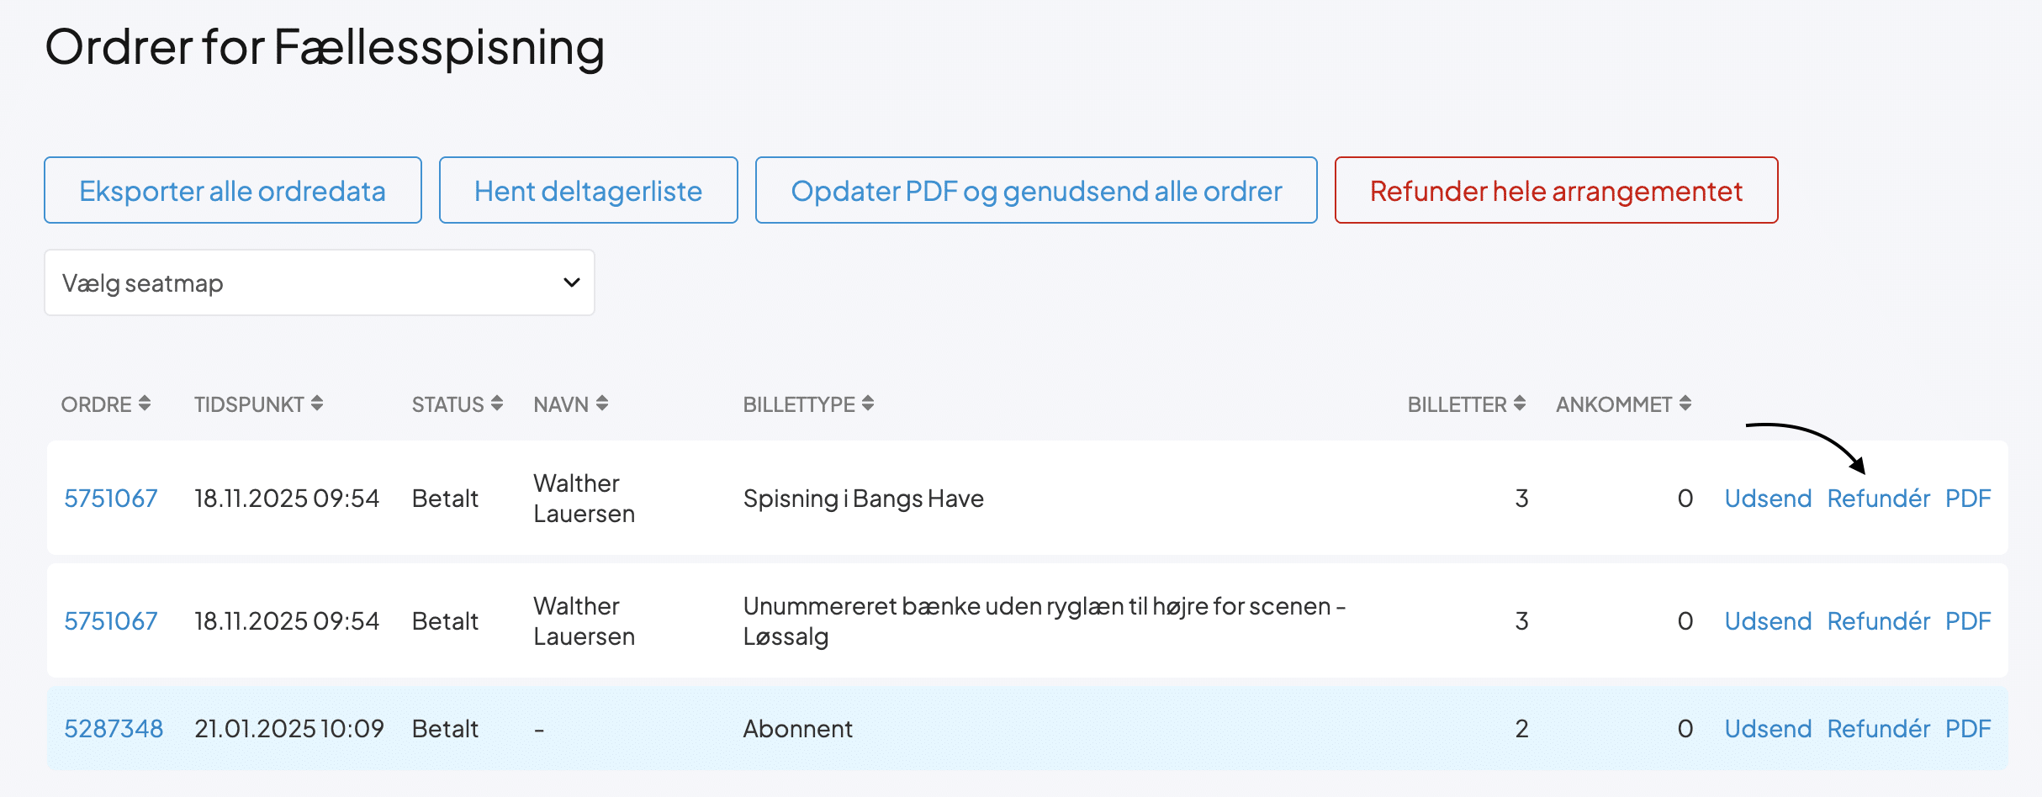Sort by Billettype column arrows
Viewport: 2042px width, 797px height.
[868, 404]
